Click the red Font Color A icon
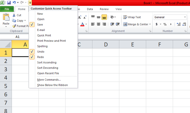This screenshot has height=113, width=190. 82,24
